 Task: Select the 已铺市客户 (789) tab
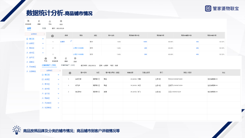[x=49, y=65]
